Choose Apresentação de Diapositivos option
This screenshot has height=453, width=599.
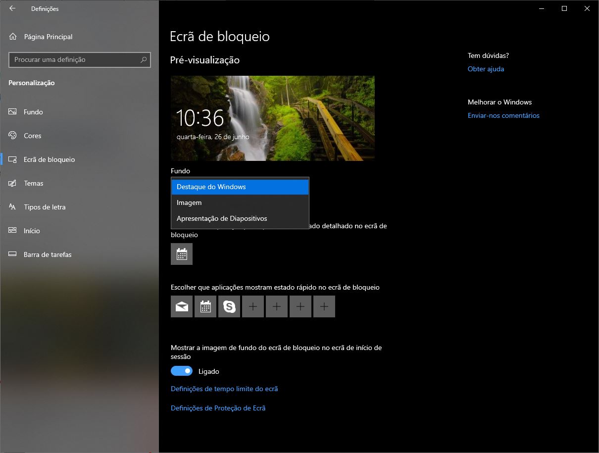(240, 218)
